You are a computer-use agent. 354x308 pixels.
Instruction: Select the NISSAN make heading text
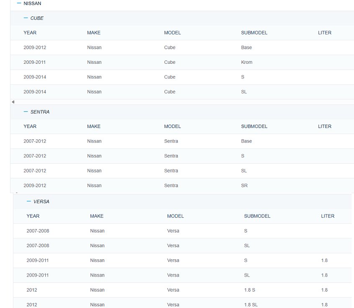pyautogui.click(x=32, y=3)
